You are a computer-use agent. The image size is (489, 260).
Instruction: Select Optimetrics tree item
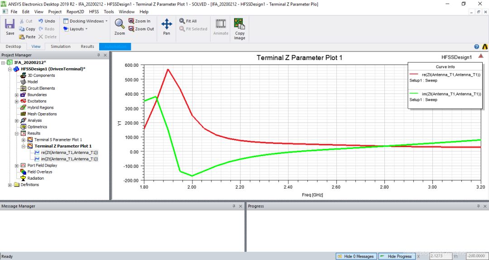pyautogui.click(x=37, y=127)
